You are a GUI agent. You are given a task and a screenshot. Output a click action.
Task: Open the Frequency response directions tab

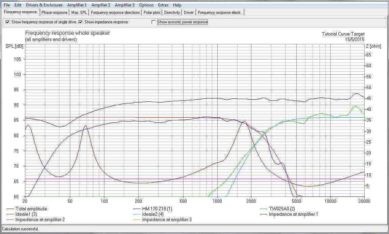pyautogui.click(x=115, y=13)
